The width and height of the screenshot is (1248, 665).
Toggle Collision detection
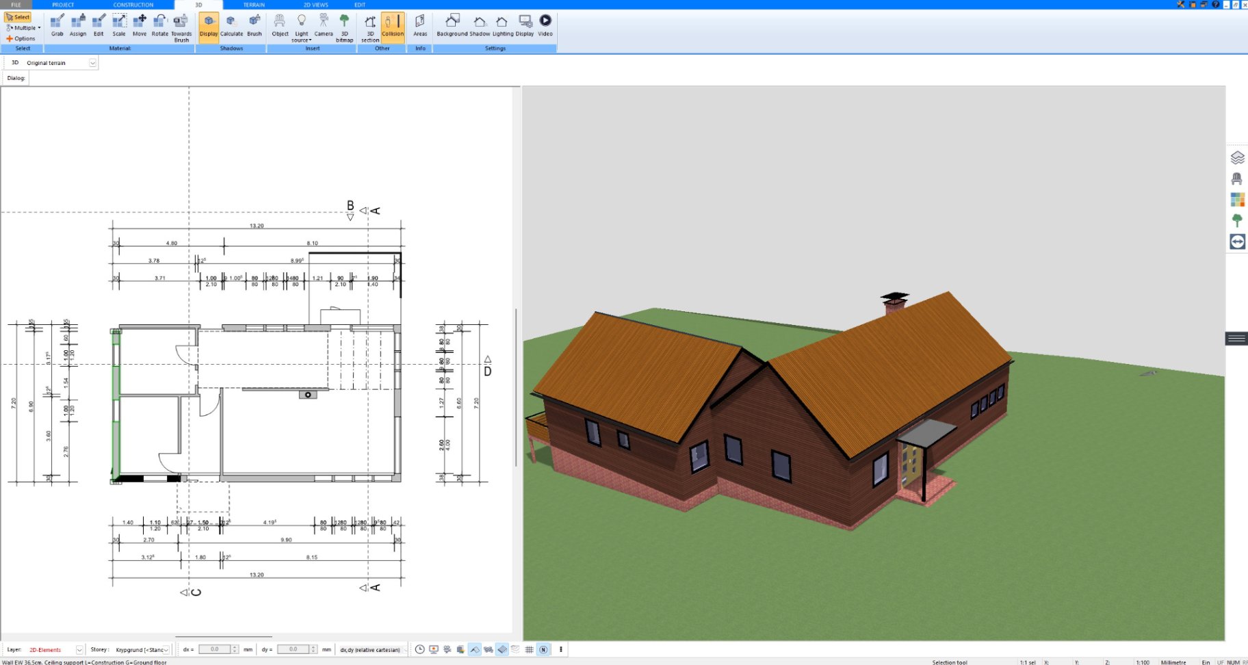pyautogui.click(x=393, y=27)
